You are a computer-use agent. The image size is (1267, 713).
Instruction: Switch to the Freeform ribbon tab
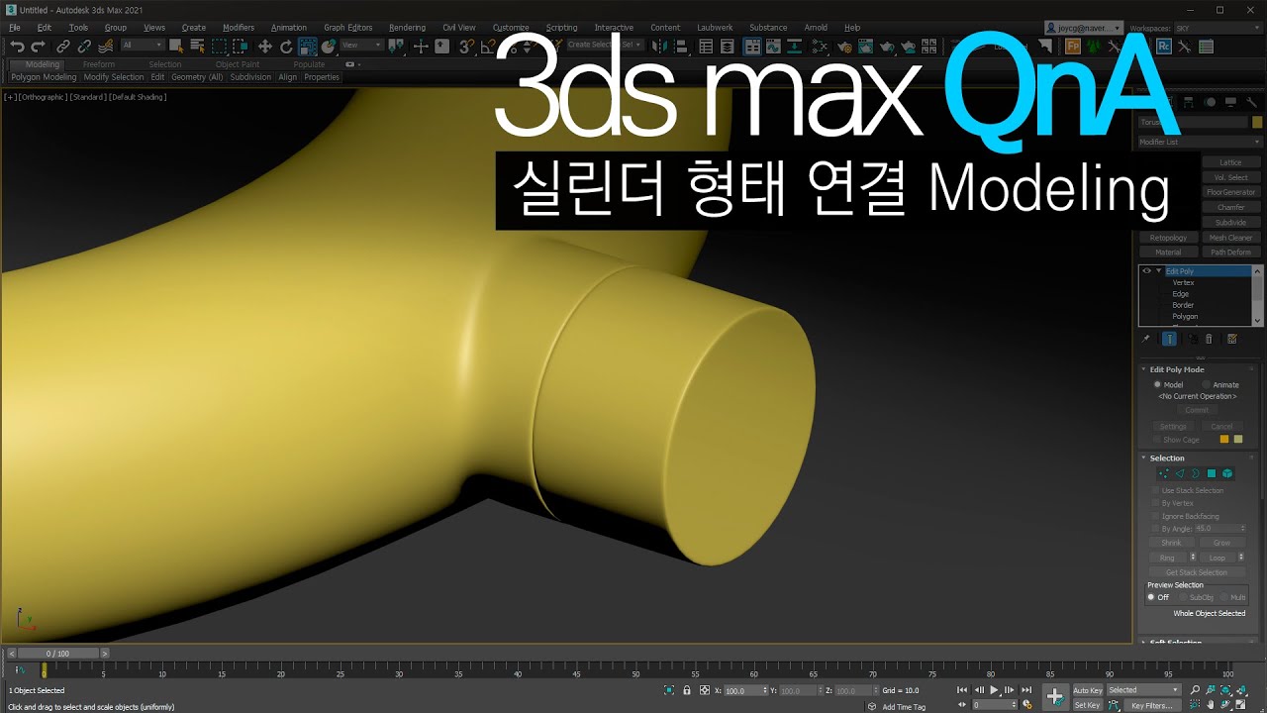pyautogui.click(x=99, y=64)
